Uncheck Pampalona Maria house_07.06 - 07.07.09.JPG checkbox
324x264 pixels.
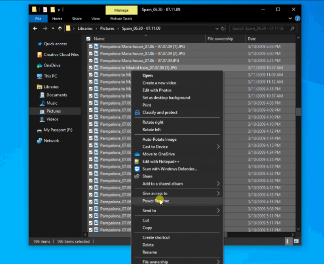point(90,61)
